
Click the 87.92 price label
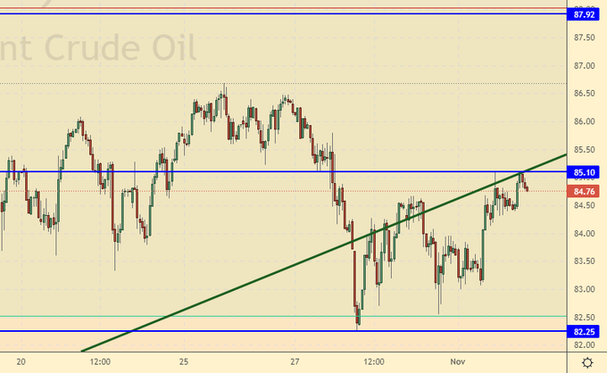[x=586, y=14]
